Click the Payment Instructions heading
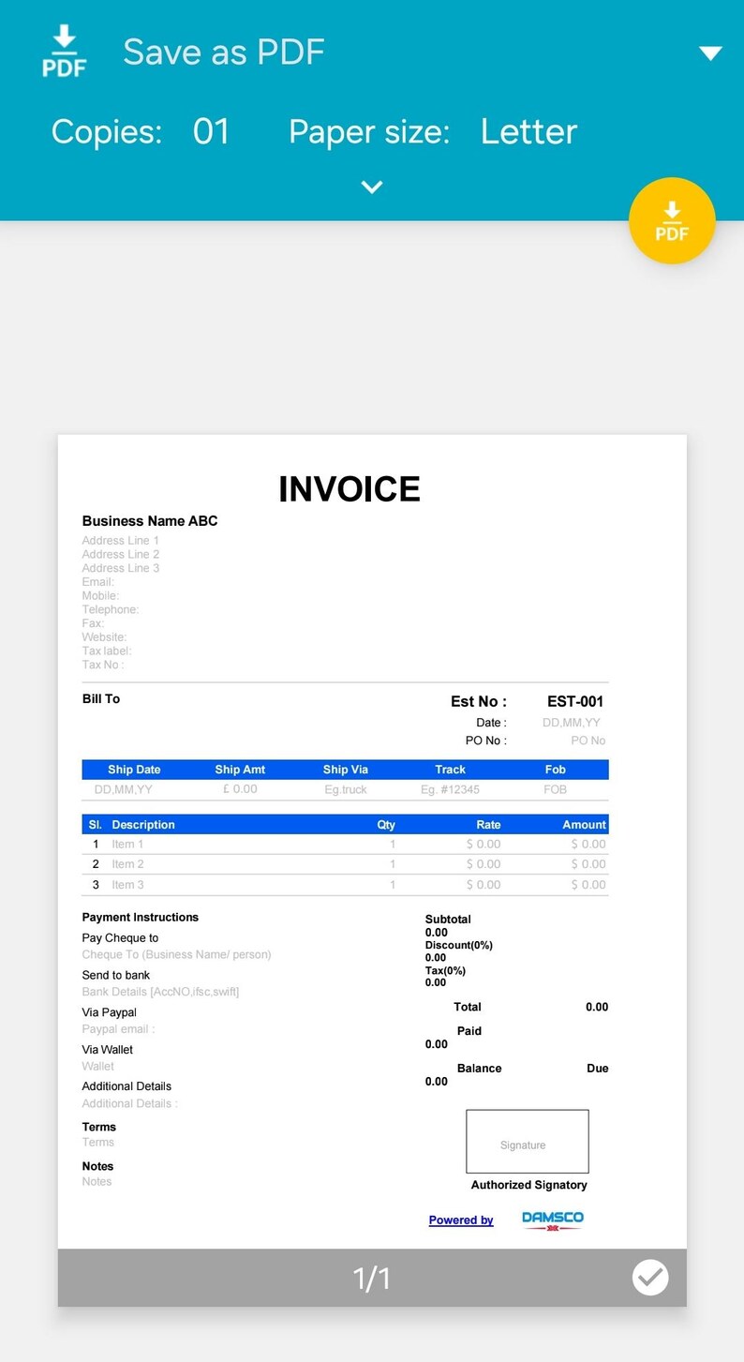 coord(141,917)
